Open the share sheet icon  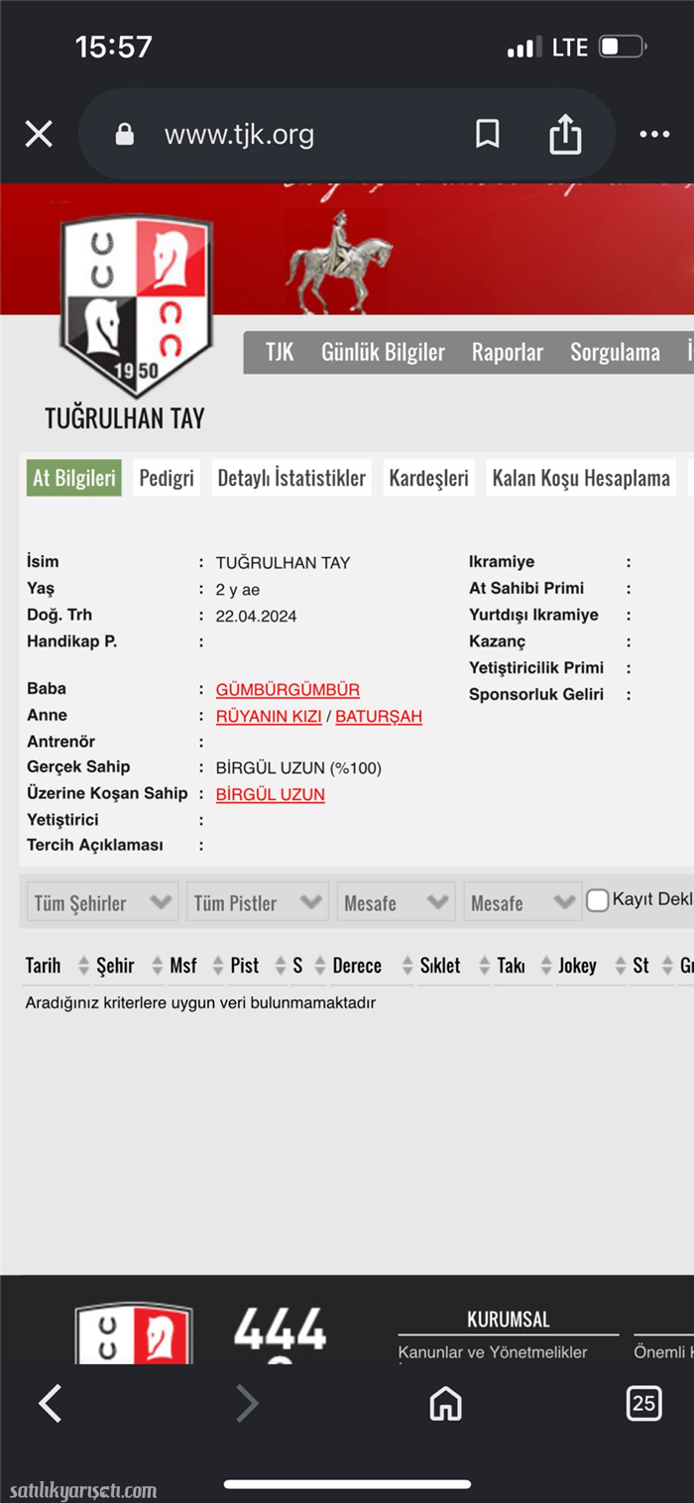565,134
